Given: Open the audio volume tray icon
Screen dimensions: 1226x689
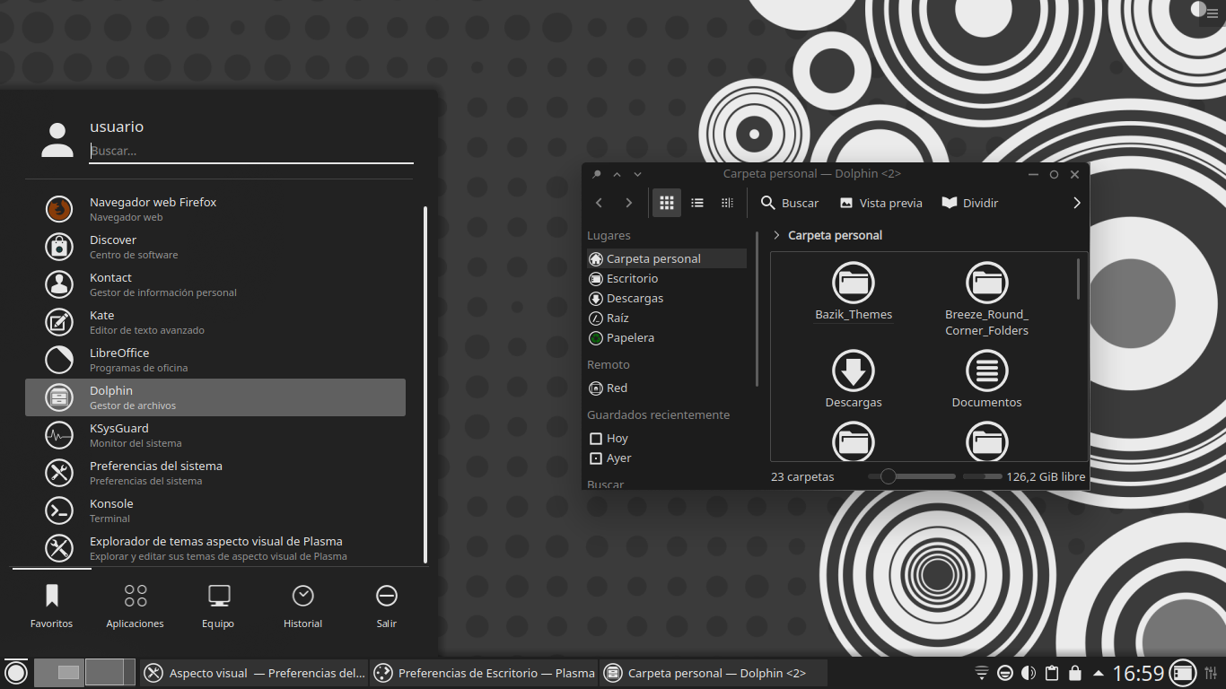Looking at the screenshot, I should click(x=1029, y=673).
